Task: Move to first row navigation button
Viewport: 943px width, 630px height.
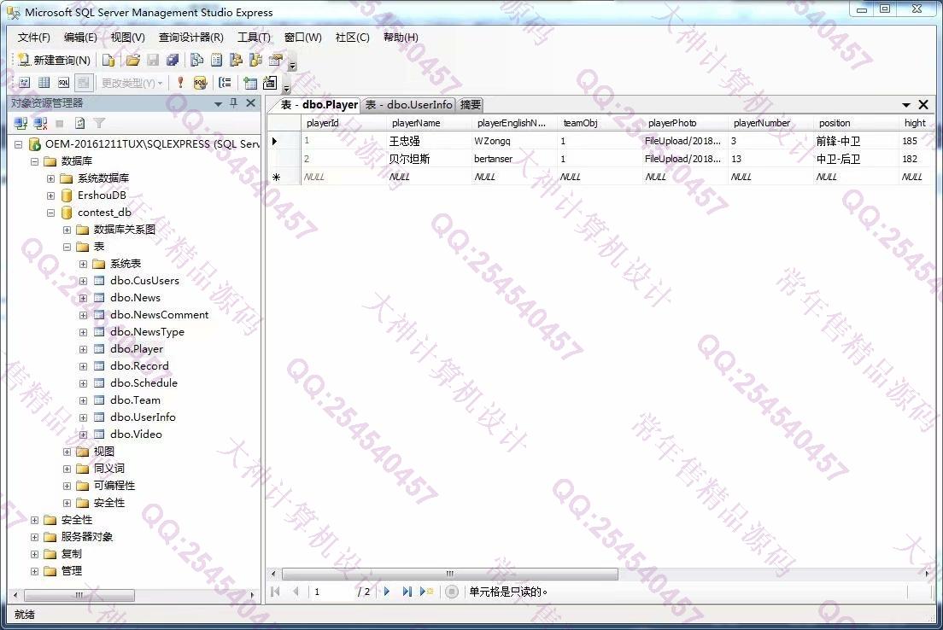Action: pos(275,592)
